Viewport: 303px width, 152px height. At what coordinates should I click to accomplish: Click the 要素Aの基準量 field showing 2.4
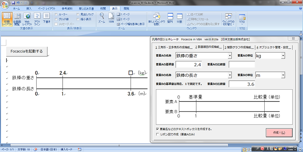(189, 65)
